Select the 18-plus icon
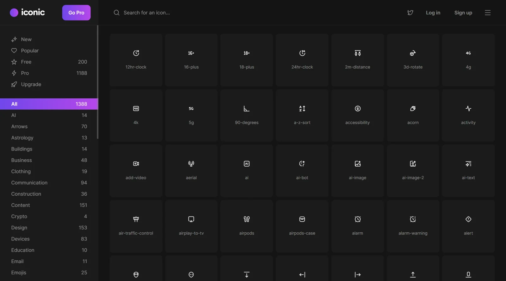506x281 pixels. click(247, 60)
